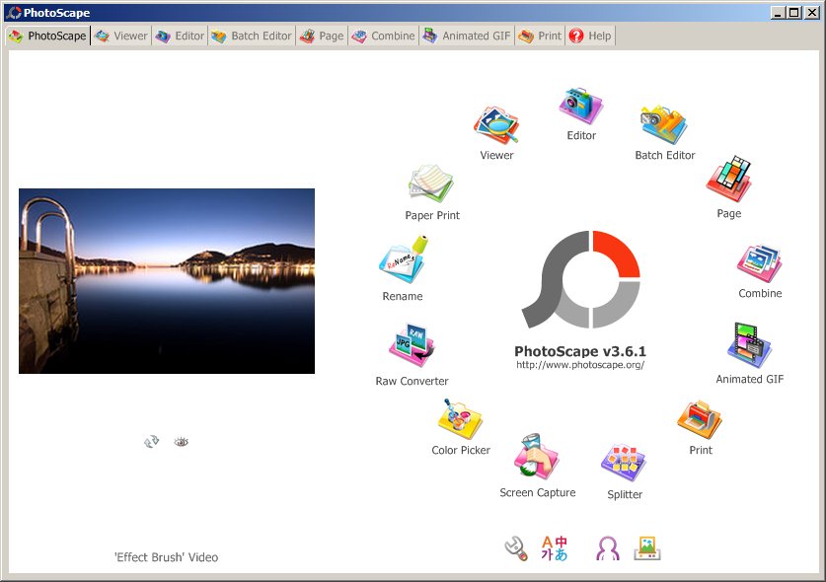Refresh the preview photo with arrows icon
Viewport: 826px width, 582px height.
[151, 442]
